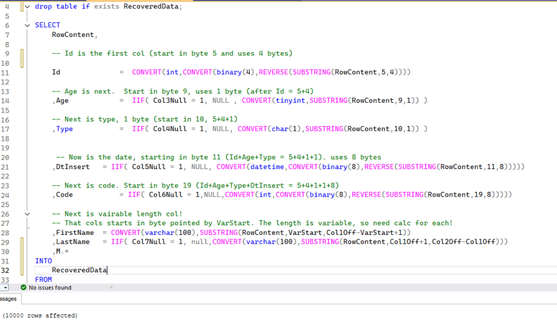Click the green checkmark validation icon

(23, 287)
